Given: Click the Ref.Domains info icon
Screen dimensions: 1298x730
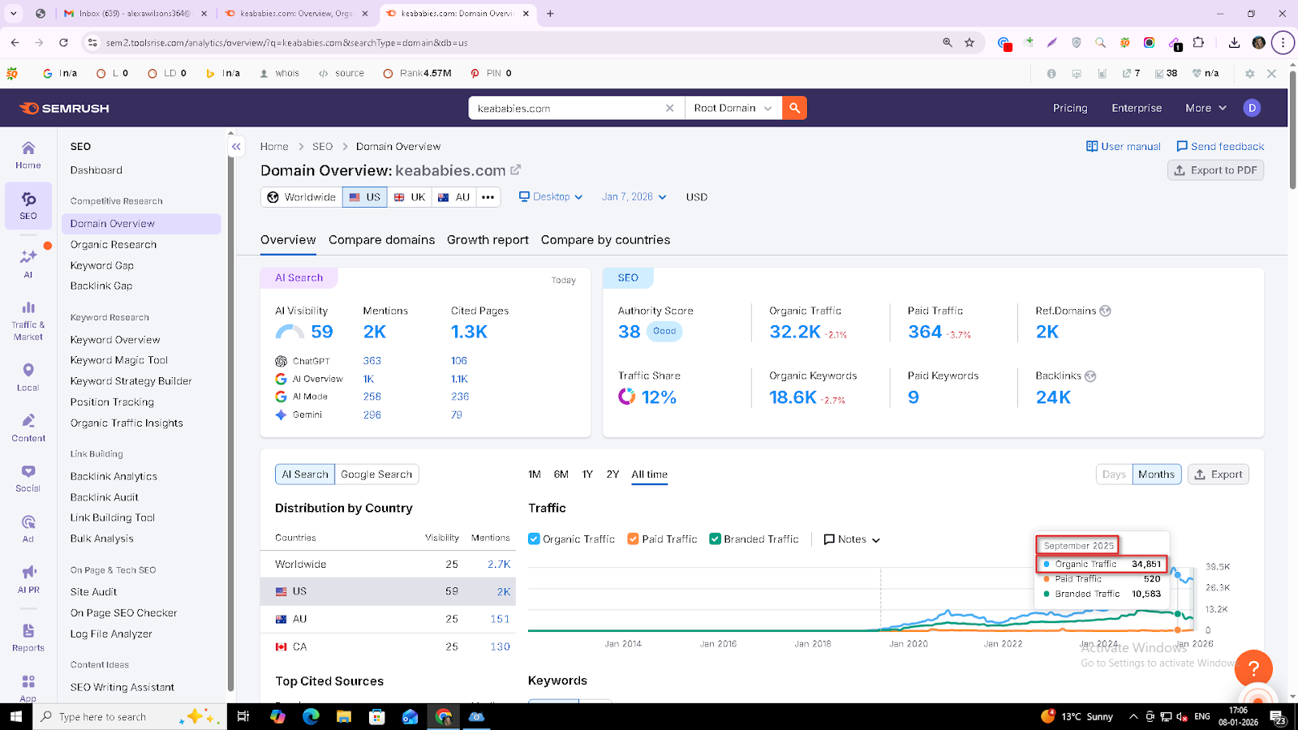Looking at the screenshot, I should (x=1105, y=311).
